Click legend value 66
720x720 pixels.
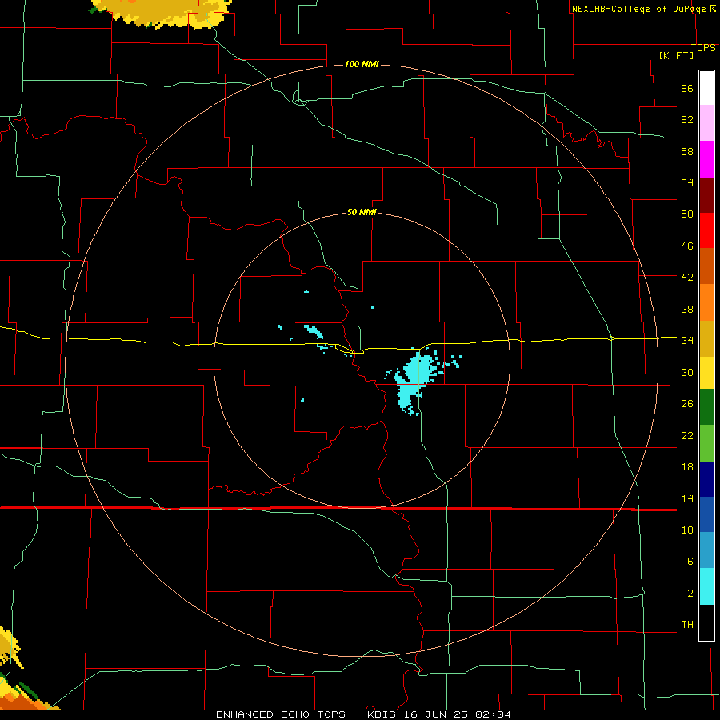pos(687,89)
